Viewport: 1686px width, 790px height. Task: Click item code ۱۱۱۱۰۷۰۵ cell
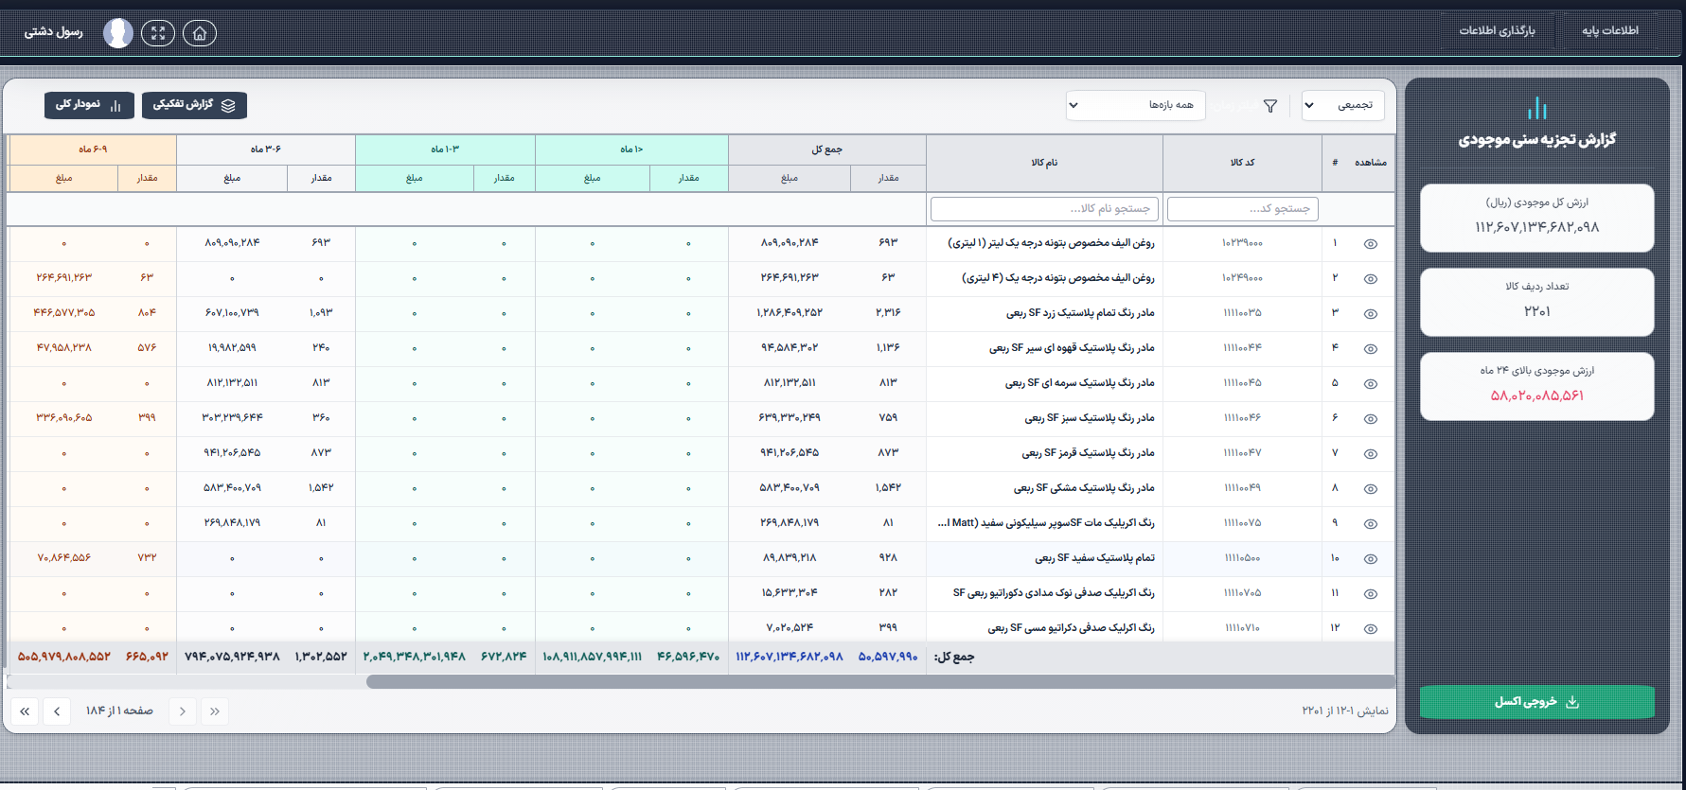(x=1242, y=593)
